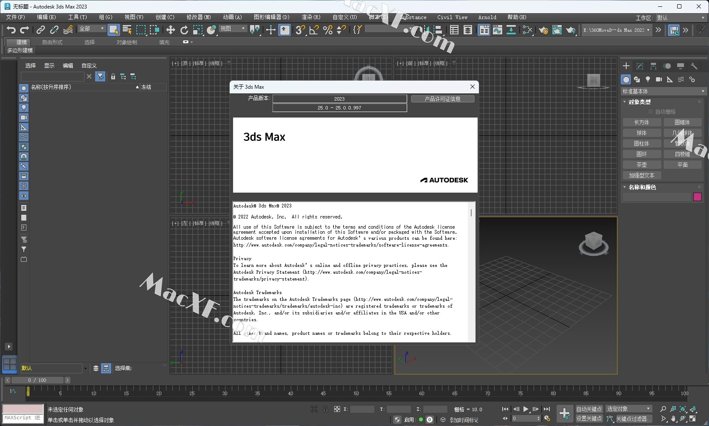The height and width of the screenshot is (426, 709).
Task: Select the Cameras category icon
Action: [659, 79]
